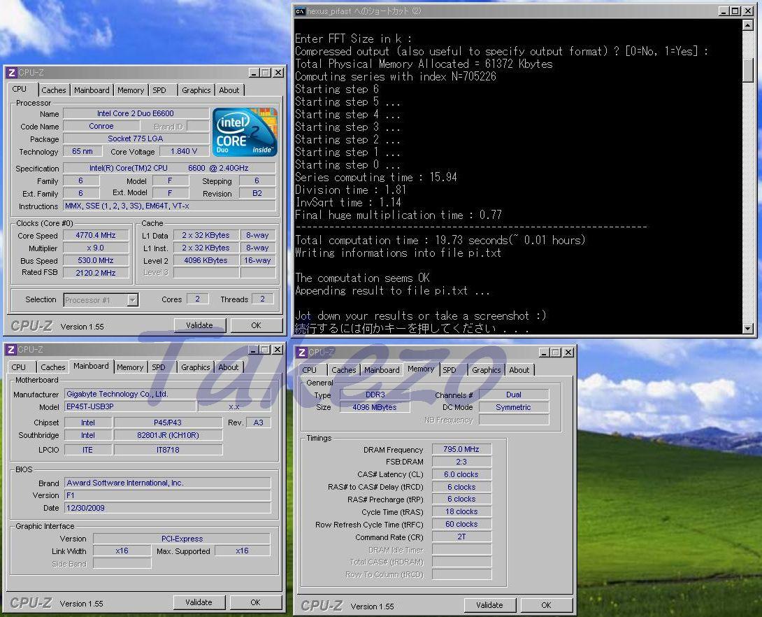Click the console icon in hexus_pifast titlebar
The image size is (762, 617).
point(301,11)
